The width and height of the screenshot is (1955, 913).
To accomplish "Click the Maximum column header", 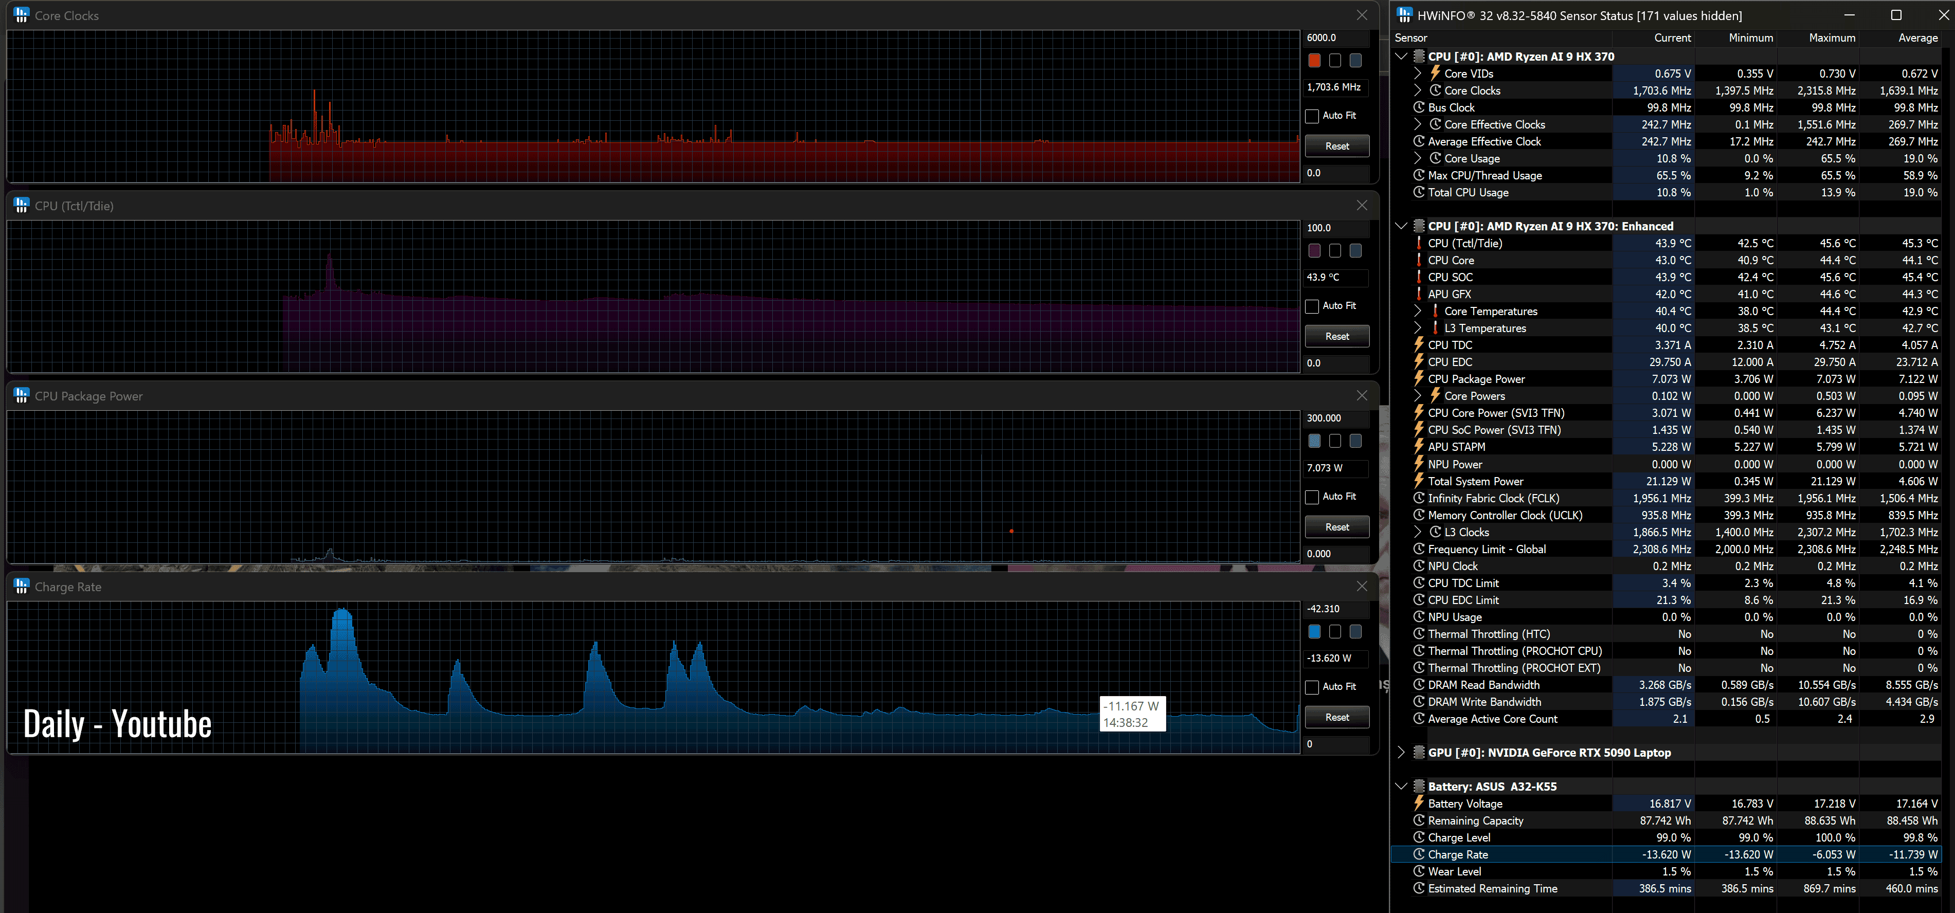I will tap(1831, 38).
